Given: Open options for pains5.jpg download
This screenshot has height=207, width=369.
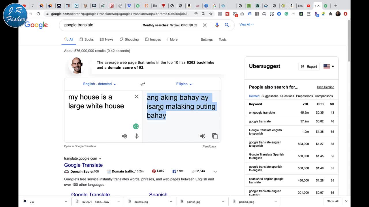Looking at the screenshot, I should pos(171,202).
